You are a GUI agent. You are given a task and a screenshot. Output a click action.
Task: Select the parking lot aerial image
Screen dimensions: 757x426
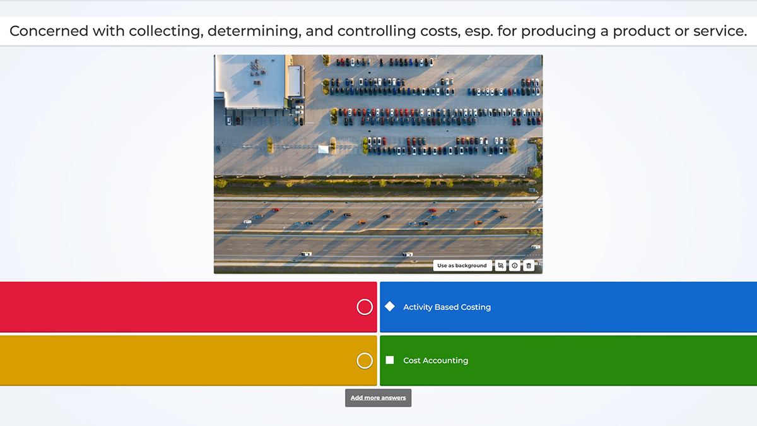[x=378, y=164]
